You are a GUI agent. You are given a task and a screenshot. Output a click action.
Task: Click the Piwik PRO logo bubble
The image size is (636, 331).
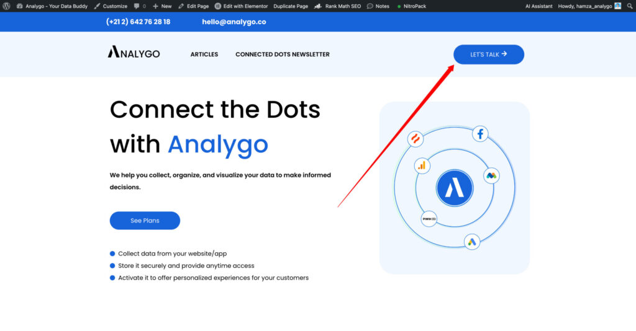(429, 219)
